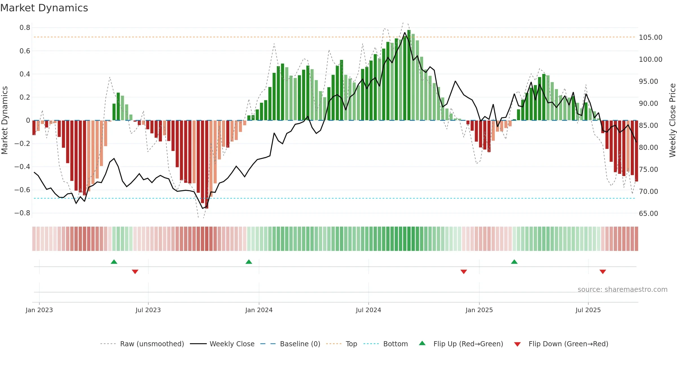Image resolution: width=677 pixels, height=381 pixels.
Task: Click the 0.8 left axis label
Action: pos(25,28)
